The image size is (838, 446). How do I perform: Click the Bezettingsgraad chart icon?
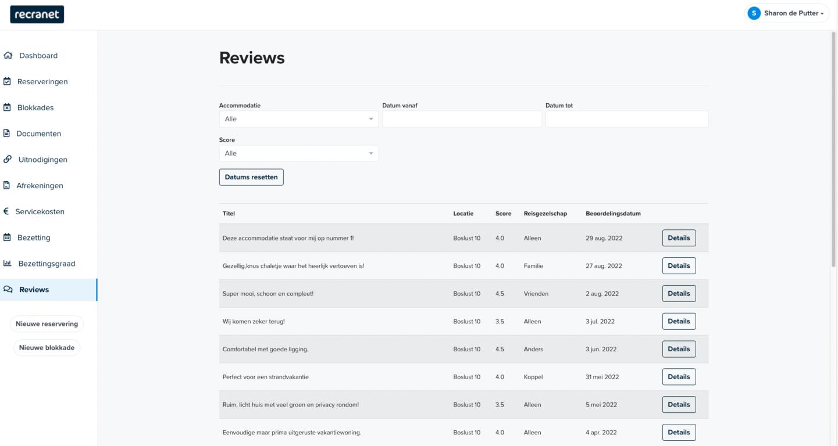(8, 264)
